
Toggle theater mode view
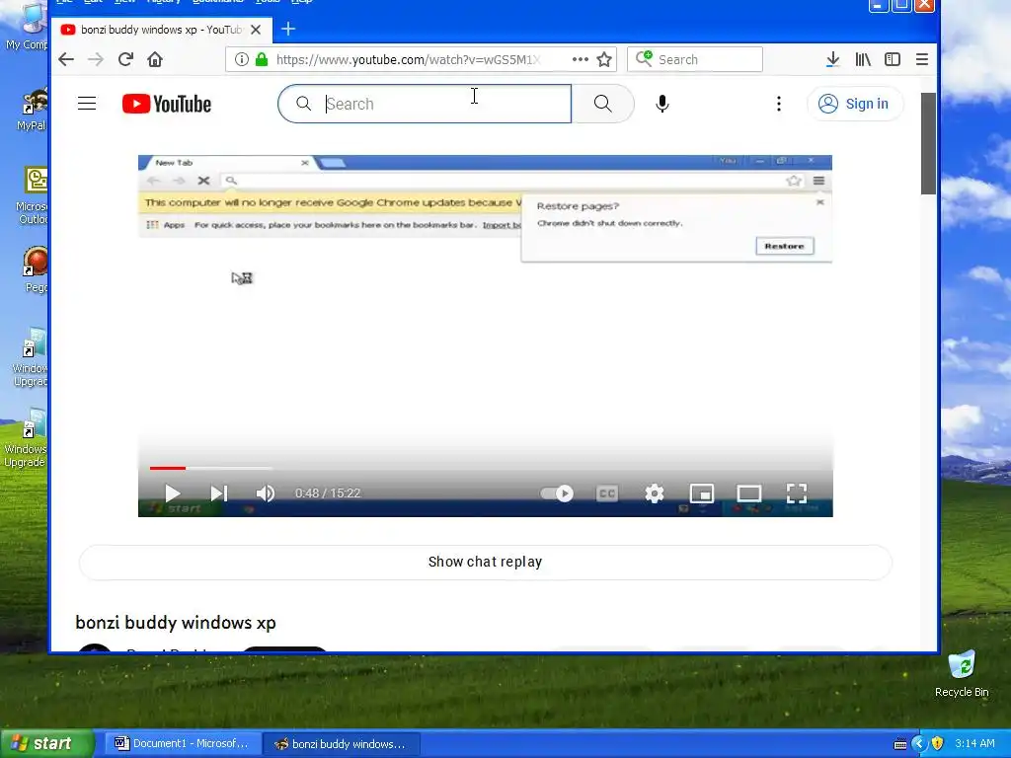pyautogui.click(x=749, y=493)
